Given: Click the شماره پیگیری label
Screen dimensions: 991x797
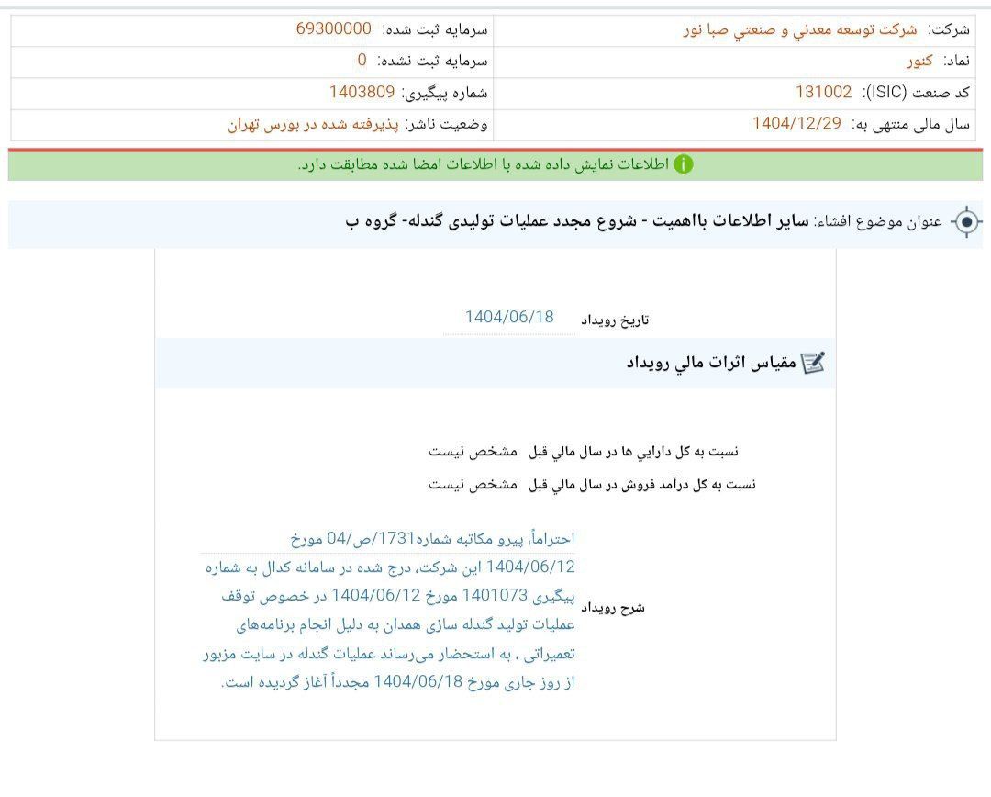Looking at the screenshot, I should pyautogui.click(x=445, y=93).
